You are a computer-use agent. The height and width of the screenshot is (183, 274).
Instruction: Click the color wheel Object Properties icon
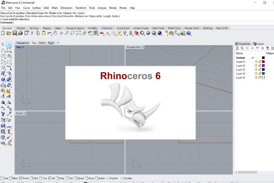[142, 33]
